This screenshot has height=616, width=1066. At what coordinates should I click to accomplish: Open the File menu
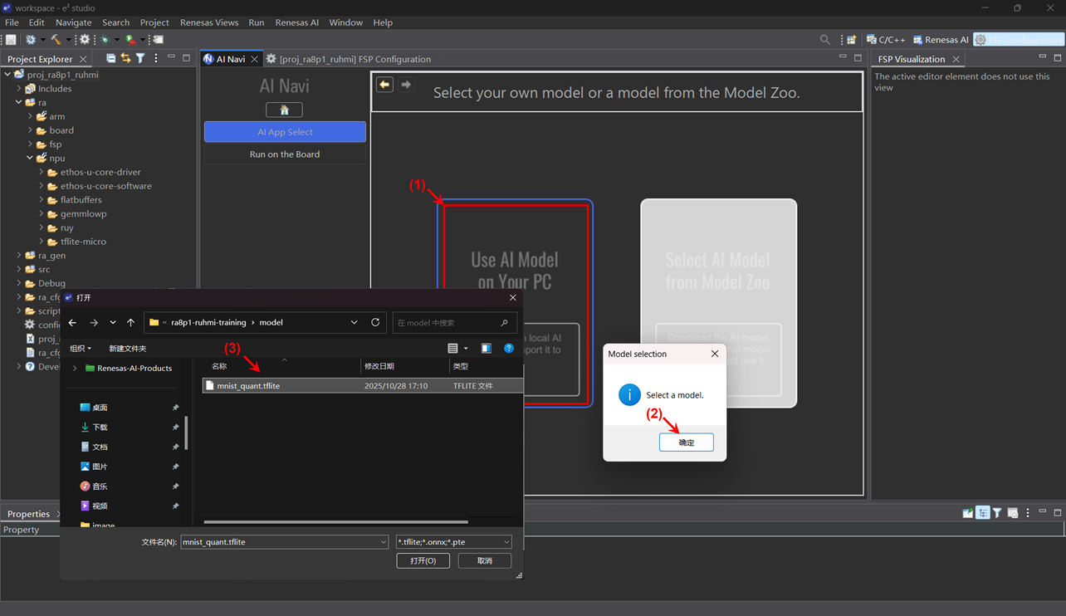click(x=12, y=22)
